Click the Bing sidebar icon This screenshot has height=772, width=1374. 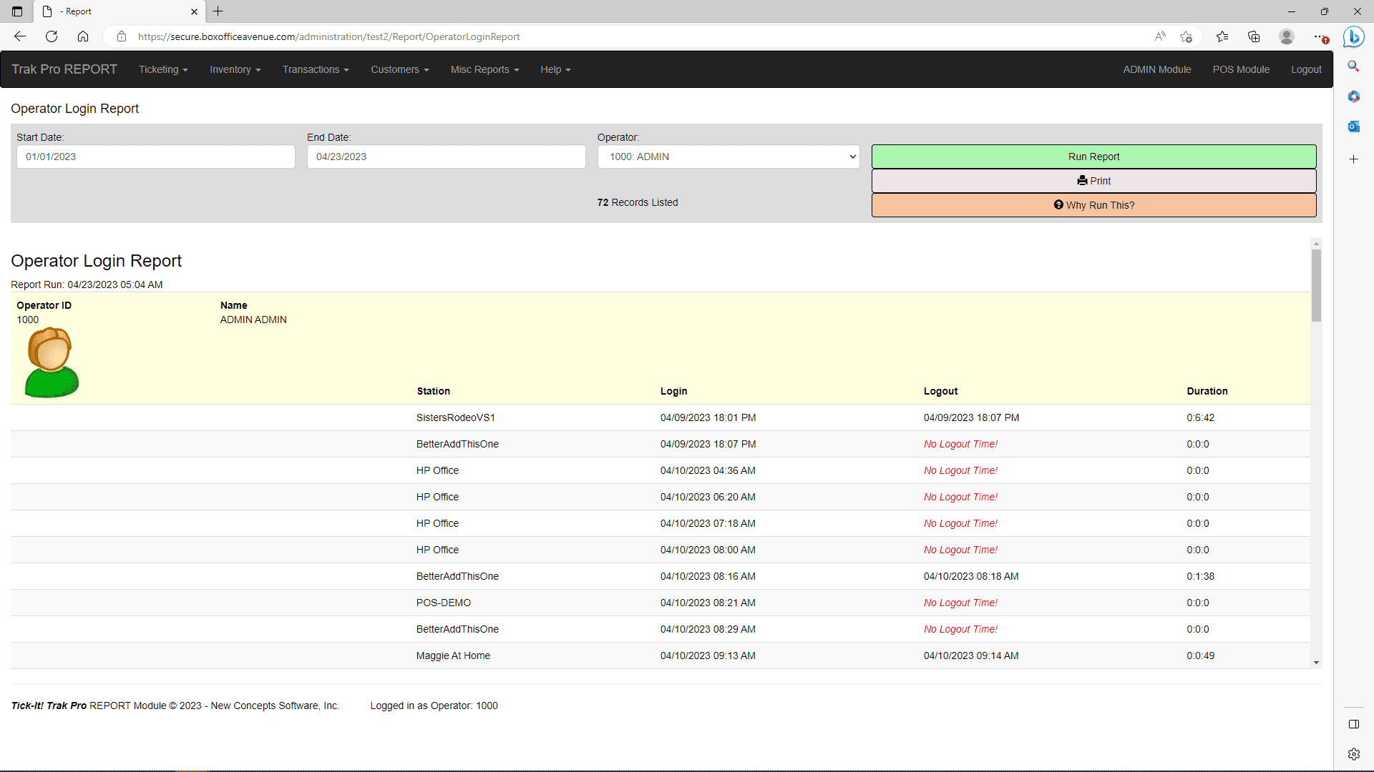click(x=1353, y=36)
